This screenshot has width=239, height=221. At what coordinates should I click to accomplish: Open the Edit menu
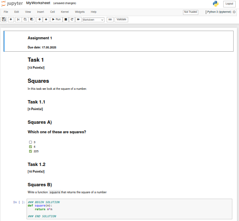pyautogui.click(x=17, y=12)
